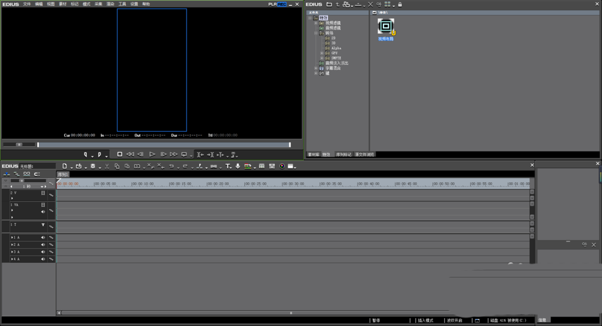The image size is (602, 326).
Task: Click the Cut scissors icon
Action: [107, 166]
